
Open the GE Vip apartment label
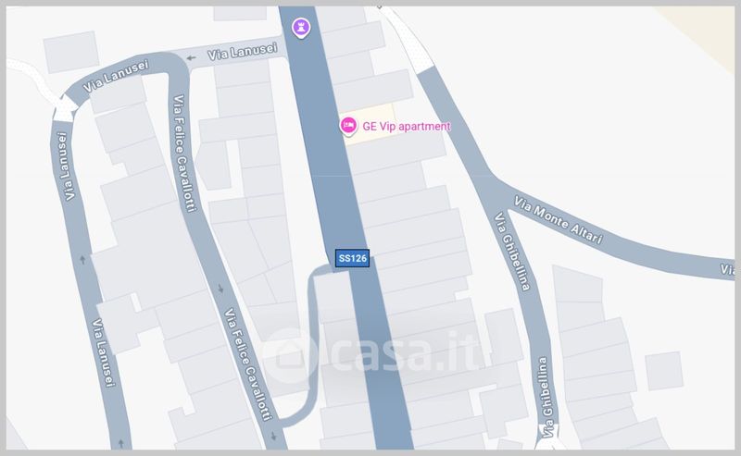point(407,127)
